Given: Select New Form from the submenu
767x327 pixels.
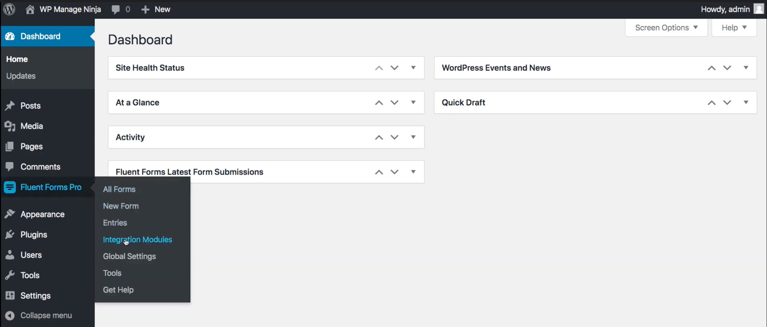Looking at the screenshot, I should click(121, 206).
